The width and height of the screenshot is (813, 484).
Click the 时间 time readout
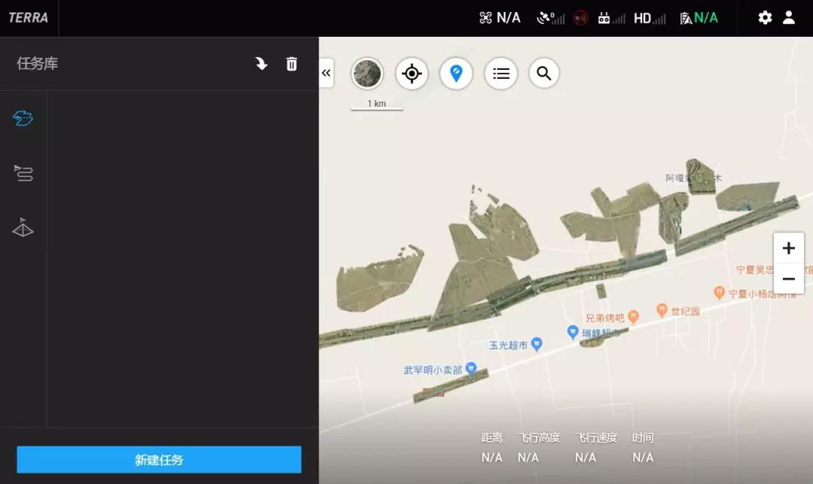643,447
